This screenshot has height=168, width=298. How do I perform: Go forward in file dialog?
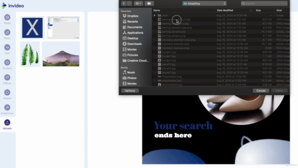coord(129,3)
